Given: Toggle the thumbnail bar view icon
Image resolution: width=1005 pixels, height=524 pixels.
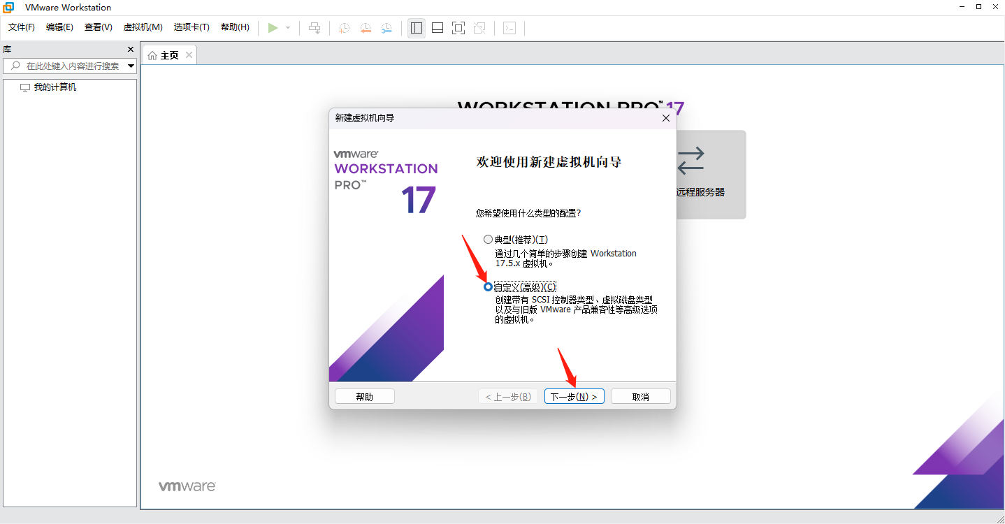Looking at the screenshot, I should tap(438, 28).
